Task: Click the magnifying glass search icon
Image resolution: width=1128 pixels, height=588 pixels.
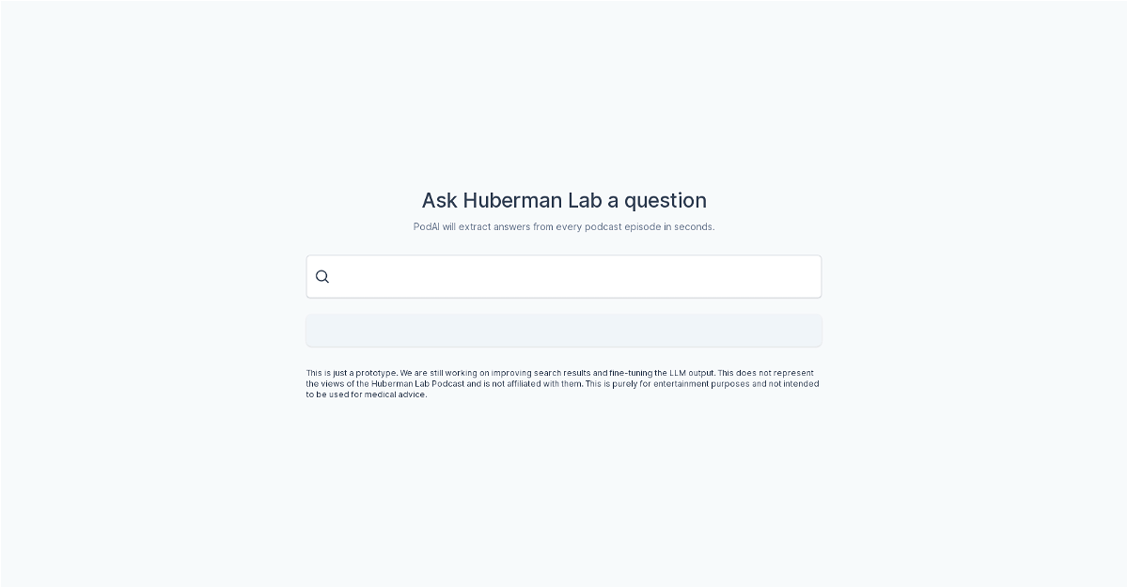Action: [322, 277]
